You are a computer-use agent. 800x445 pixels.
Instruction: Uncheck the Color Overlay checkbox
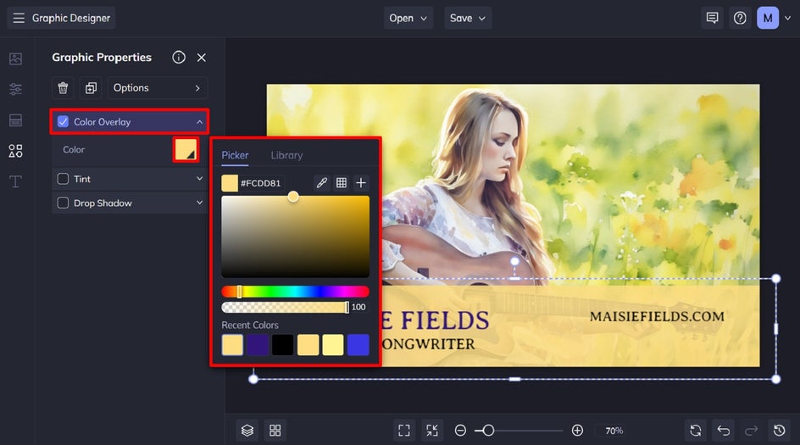pos(63,121)
